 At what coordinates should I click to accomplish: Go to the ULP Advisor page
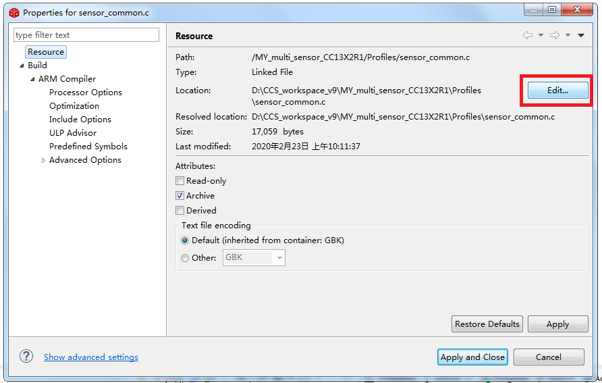click(73, 133)
